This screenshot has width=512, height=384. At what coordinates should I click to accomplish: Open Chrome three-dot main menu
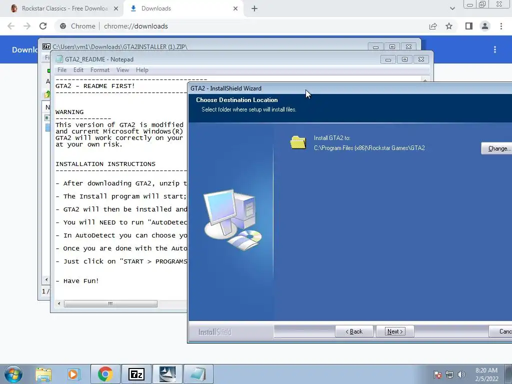tap(501, 26)
